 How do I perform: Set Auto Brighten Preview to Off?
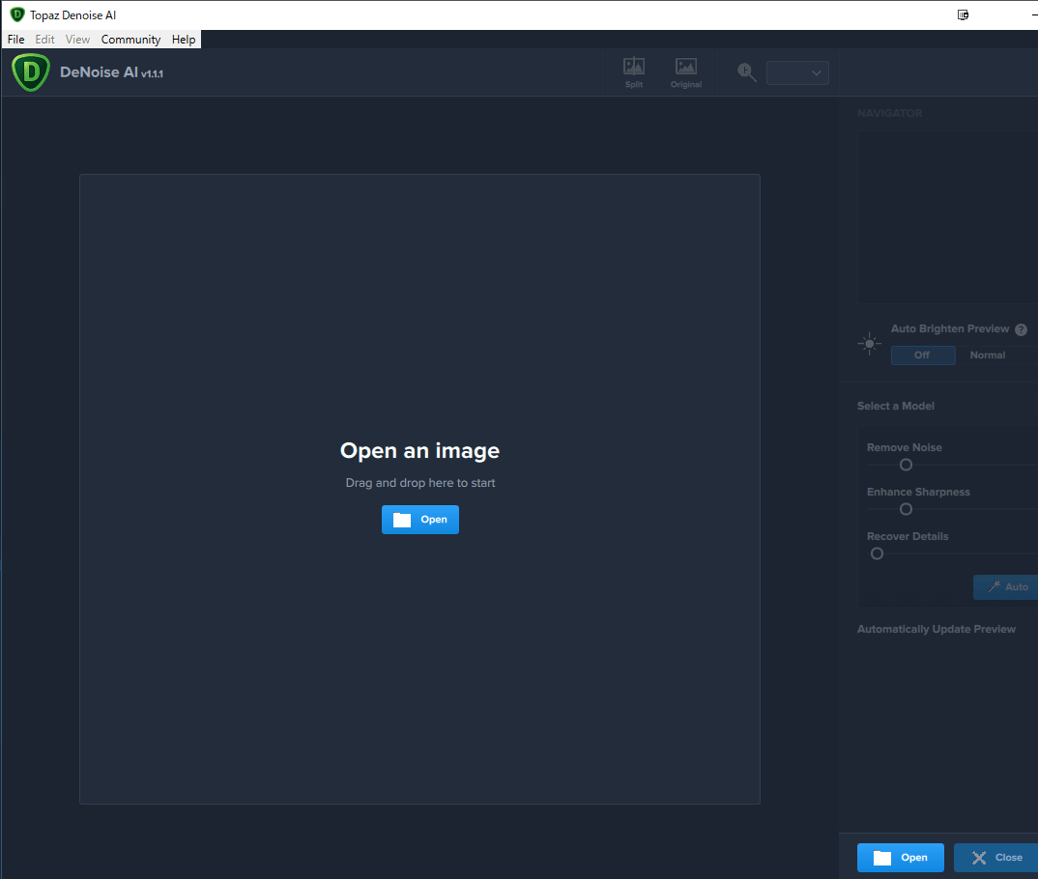(x=922, y=355)
